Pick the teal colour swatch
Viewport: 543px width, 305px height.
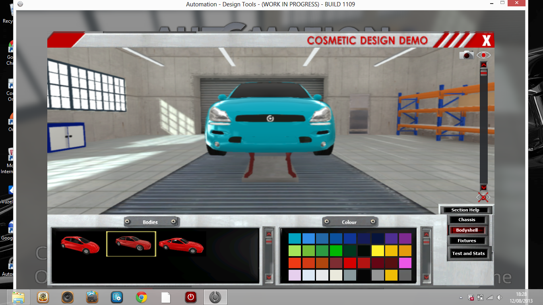[295, 238]
